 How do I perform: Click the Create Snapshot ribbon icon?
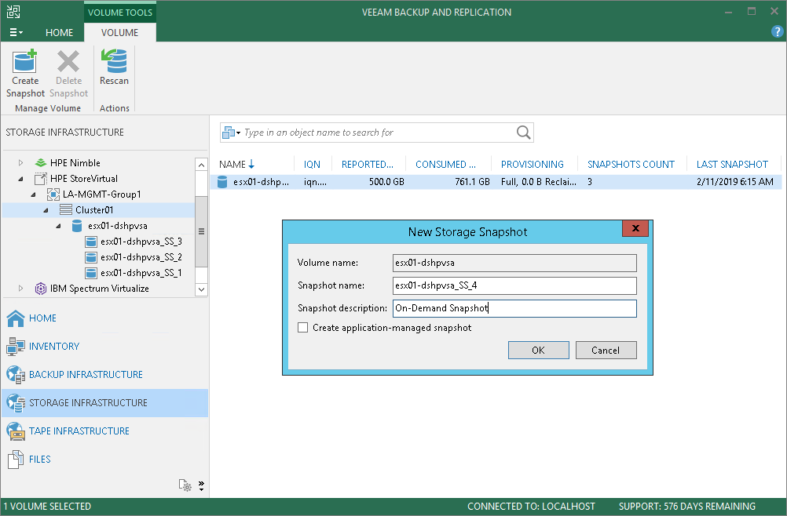(x=24, y=61)
